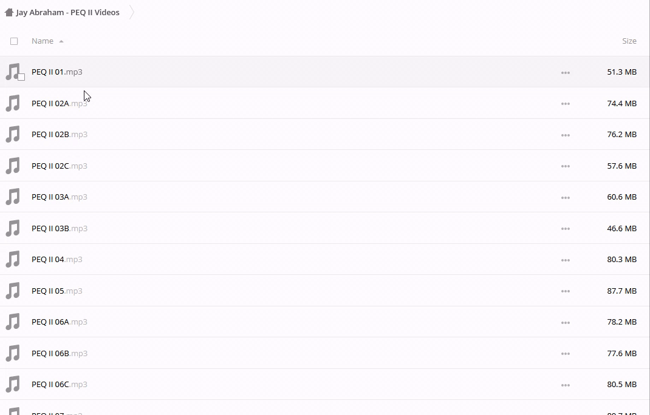Open the ellipsis menu for PEQ II 06B.mp3

coord(566,354)
